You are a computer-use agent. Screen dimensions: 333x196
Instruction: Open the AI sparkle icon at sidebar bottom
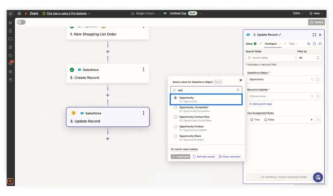click(10, 181)
